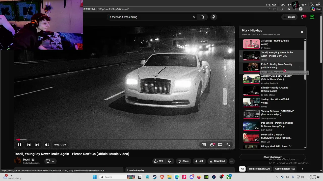Image resolution: width=323 pixels, height=181 pixels.
Task: Click the playlist panel scrollbar
Action: coord(305,60)
